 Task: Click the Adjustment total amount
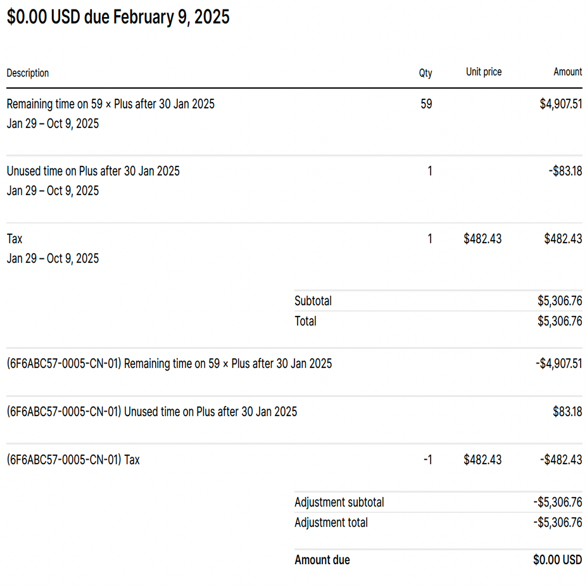pos(557,522)
